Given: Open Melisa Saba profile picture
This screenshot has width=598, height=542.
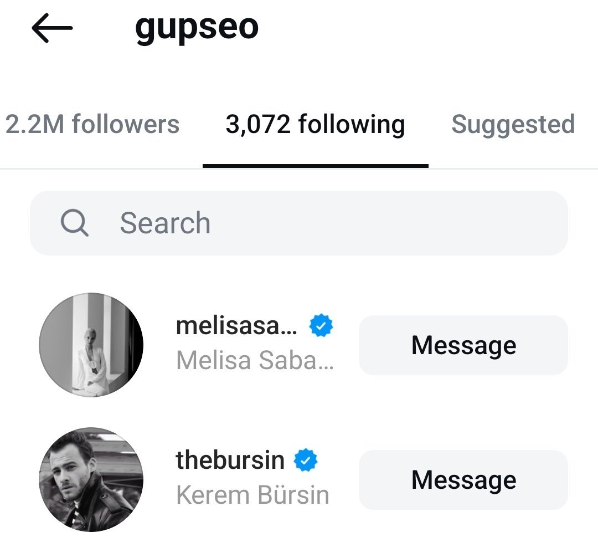Looking at the screenshot, I should (x=91, y=345).
